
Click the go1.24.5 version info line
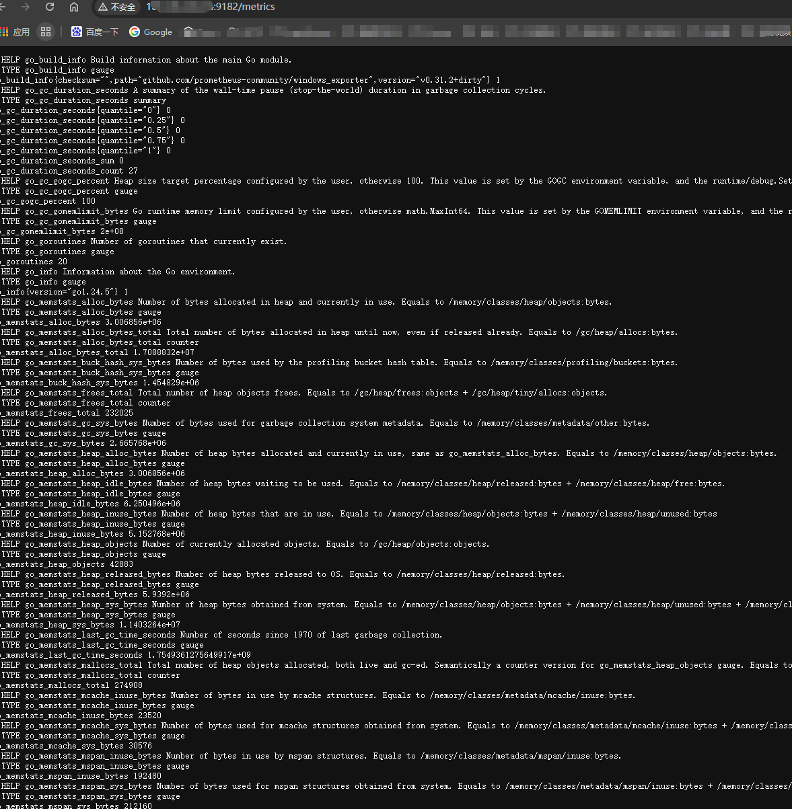64,292
